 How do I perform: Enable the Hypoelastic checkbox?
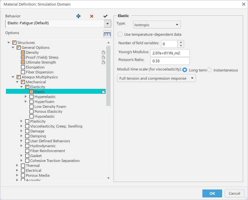31,116
